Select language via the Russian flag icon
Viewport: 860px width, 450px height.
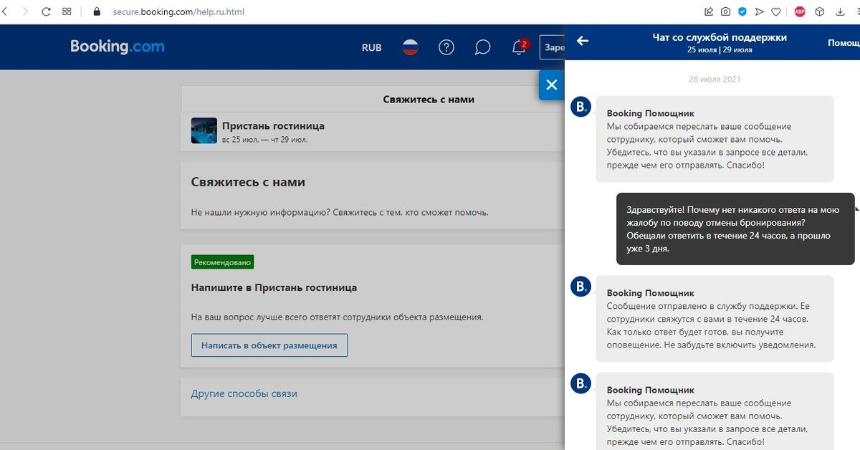pyautogui.click(x=410, y=47)
